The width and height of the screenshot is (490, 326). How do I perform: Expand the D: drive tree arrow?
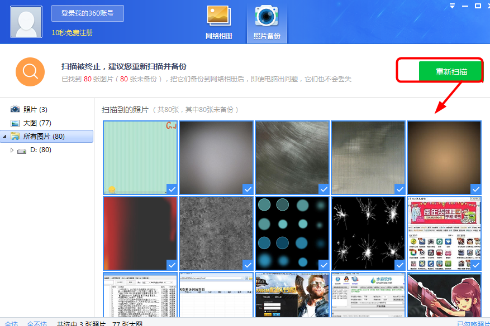(x=12, y=150)
